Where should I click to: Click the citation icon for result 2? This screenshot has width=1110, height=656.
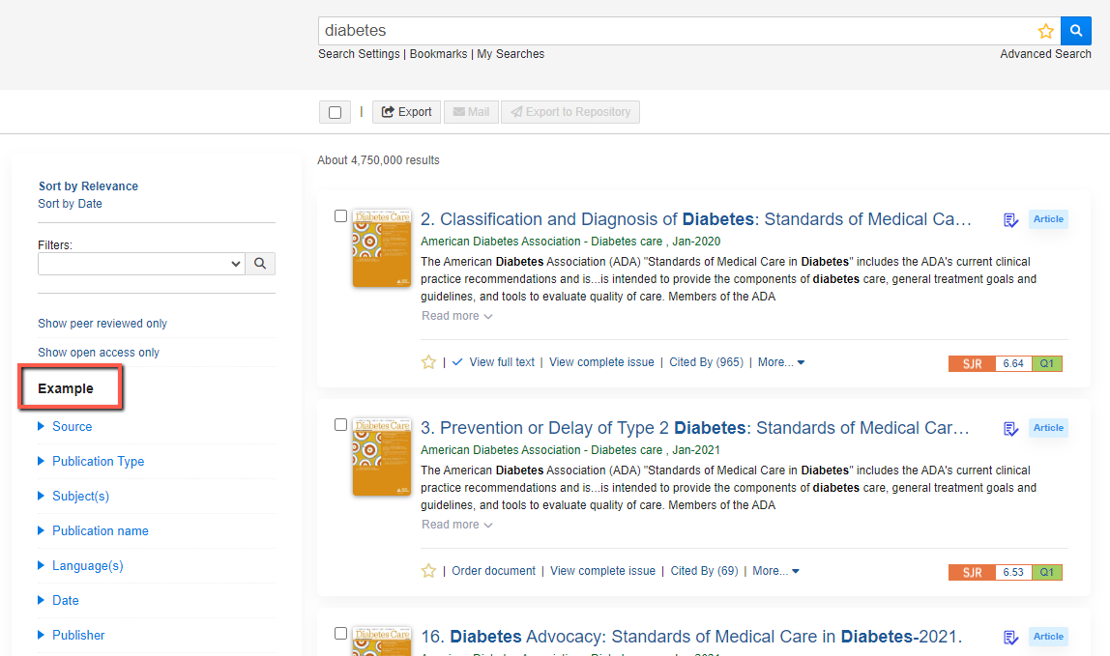[1011, 220]
